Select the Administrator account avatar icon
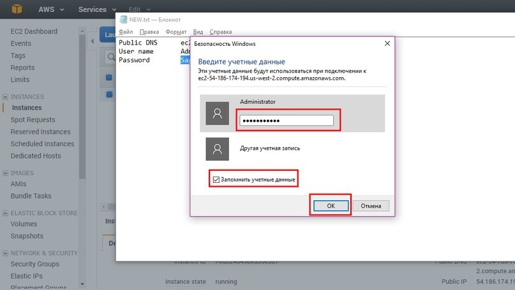The height and width of the screenshot is (290, 515). (x=217, y=113)
